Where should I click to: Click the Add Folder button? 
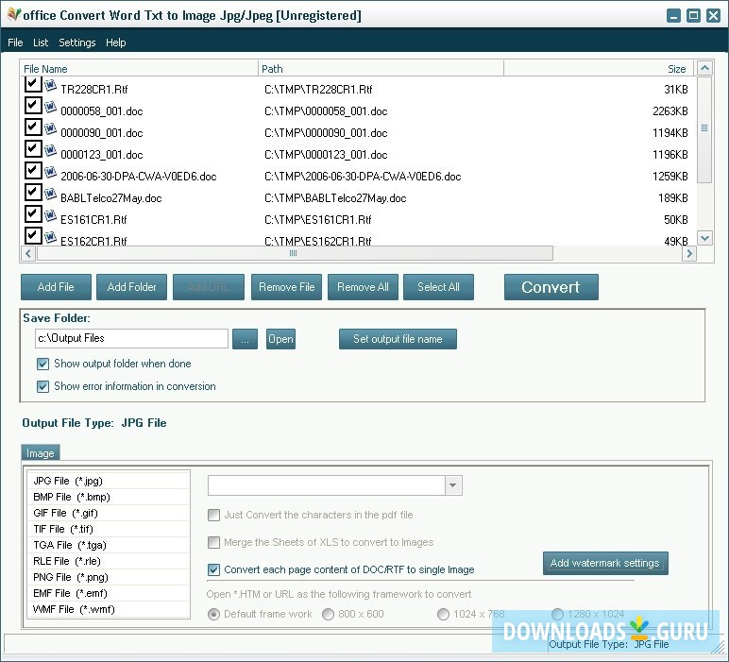pos(131,287)
